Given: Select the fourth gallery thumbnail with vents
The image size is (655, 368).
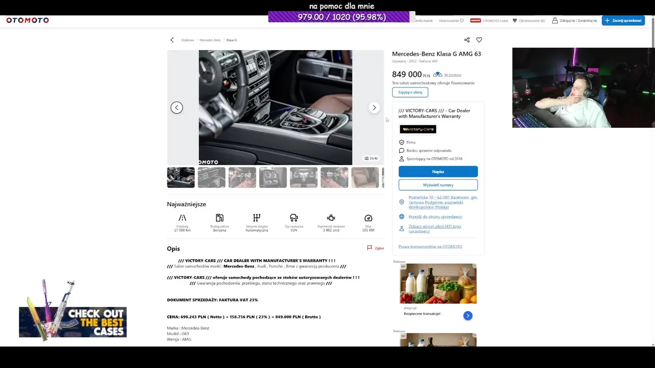Looking at the screenshot, I should [273, 177].
